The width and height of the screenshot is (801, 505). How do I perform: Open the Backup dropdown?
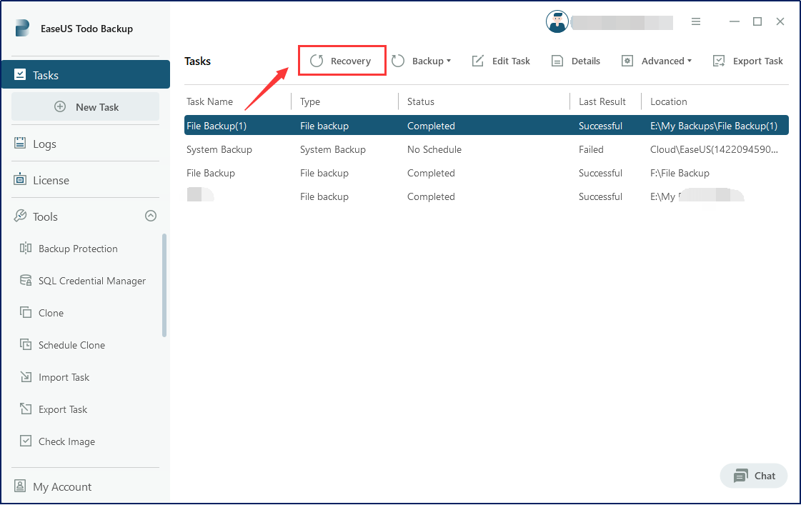click(x=422, y=61)
